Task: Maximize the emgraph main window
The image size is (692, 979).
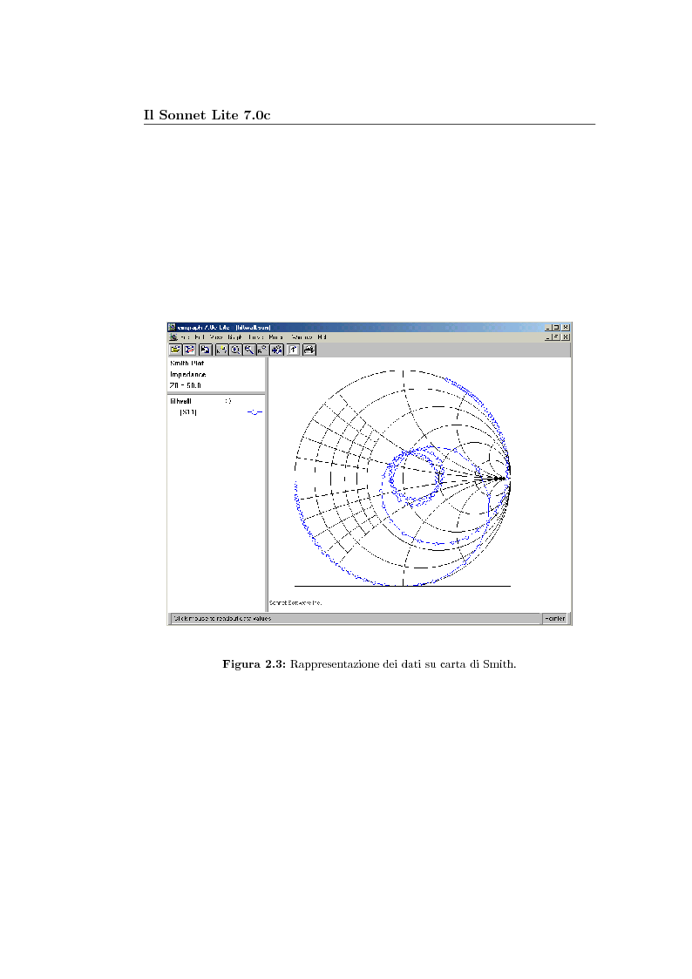Action: 556,327
